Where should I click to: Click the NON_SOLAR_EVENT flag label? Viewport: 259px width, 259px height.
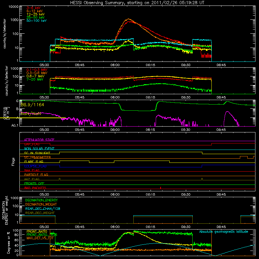coord(39,149)
